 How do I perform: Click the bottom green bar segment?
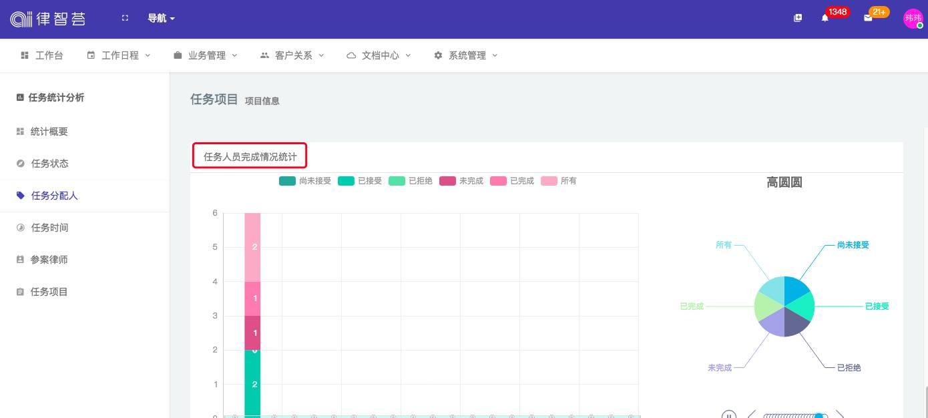pos(252,384)
